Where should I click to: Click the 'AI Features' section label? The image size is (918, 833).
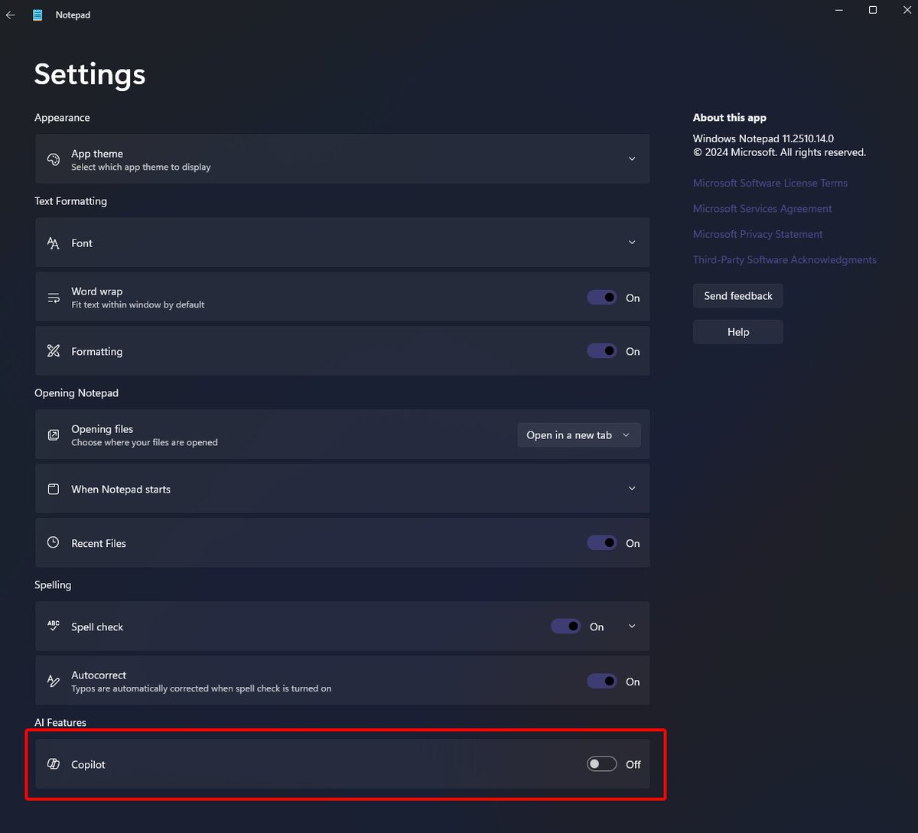click(x=60, y=722)
